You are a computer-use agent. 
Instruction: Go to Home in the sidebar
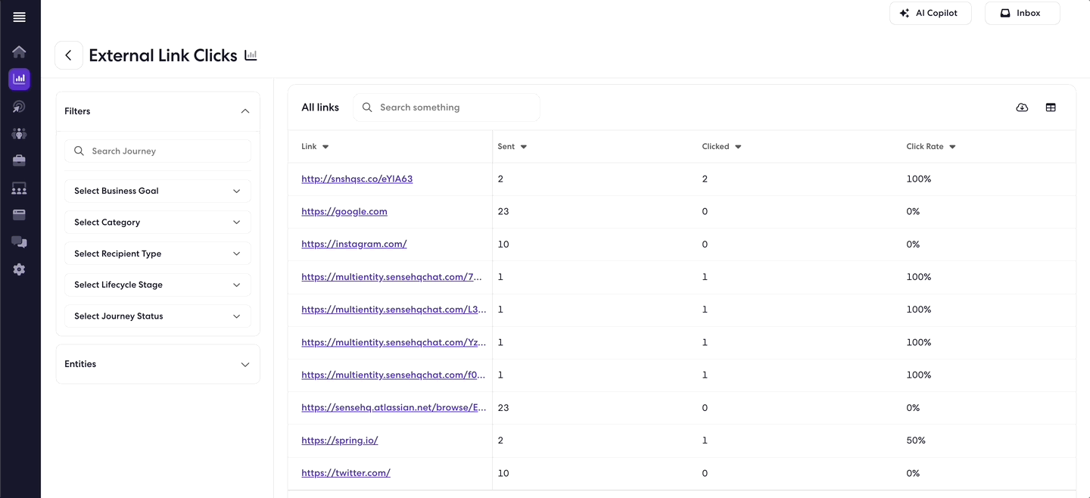click(x=19, y=51)
